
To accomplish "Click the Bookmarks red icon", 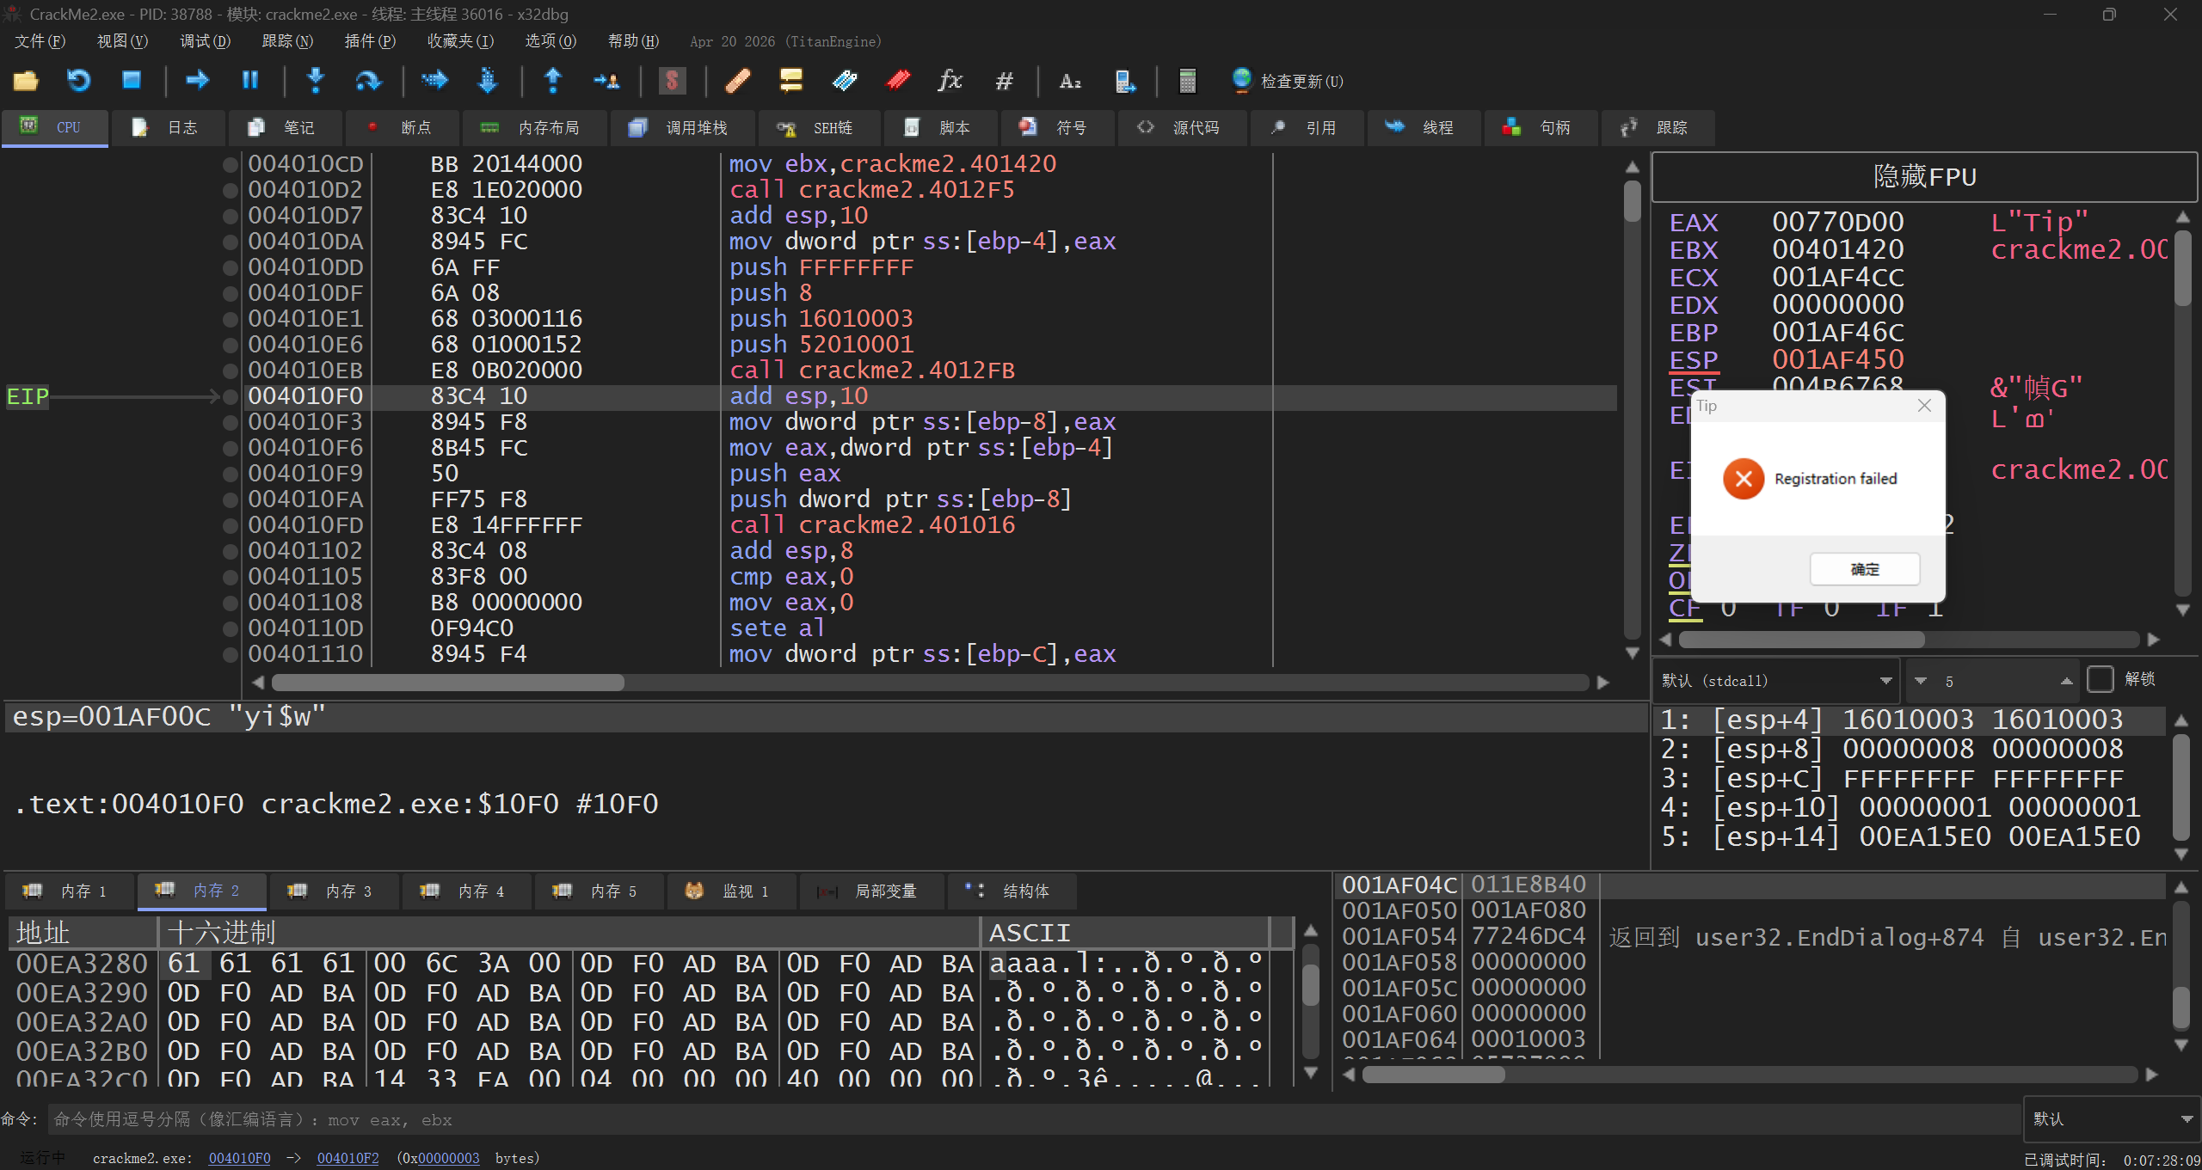I will [x=898, y=81].
